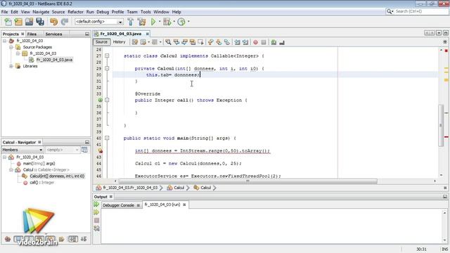Select Calcul(int[] donnees, int i, int i0) in Navigator
This screenshot has height=253, width=450.
click(x=57, y=176)
